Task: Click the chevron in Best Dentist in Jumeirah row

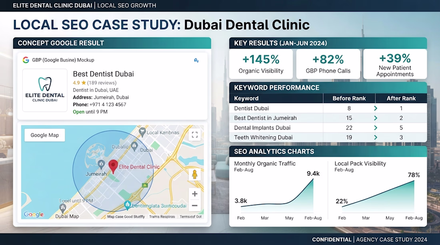Action: pyautogui.click(x=376, y=118)
